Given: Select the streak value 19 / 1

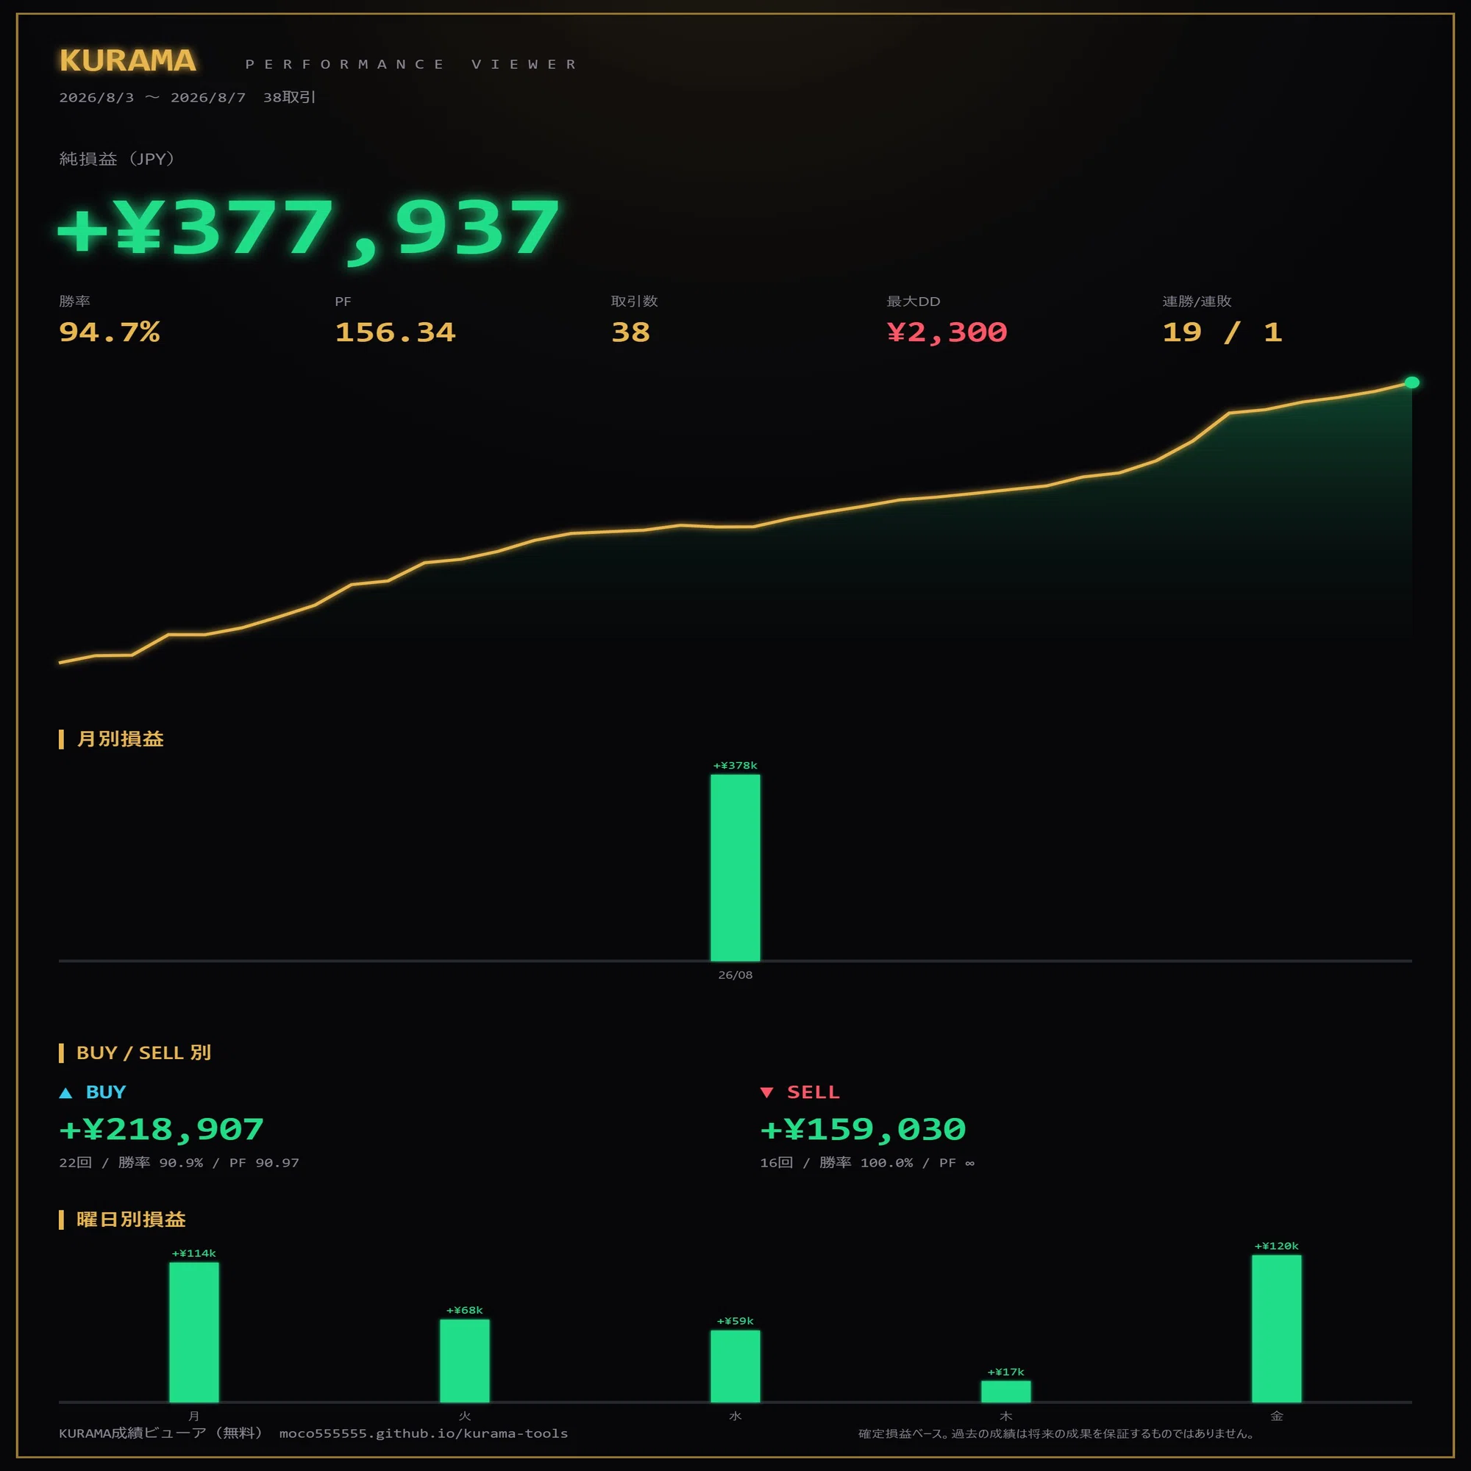Looking at the screenshot, I should pyautogui.click(x=1222, y=332).
